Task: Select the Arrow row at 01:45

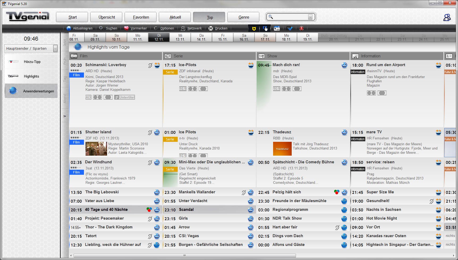Action: point(209,227)
